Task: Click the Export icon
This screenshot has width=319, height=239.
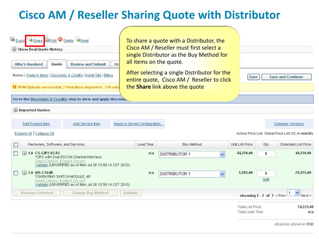Action: tap(12, 39)
